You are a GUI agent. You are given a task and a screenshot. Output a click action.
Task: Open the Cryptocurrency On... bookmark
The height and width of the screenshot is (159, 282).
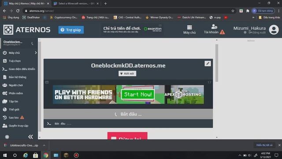(63, 18)
